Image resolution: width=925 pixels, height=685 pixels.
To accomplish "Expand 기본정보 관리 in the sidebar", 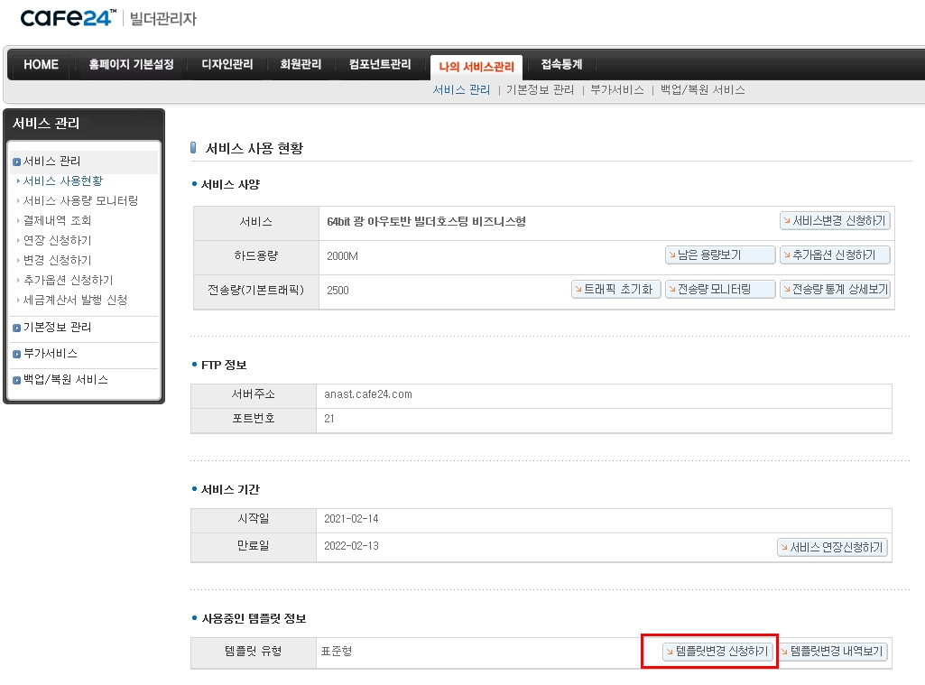I will click(x=57, y=328).
